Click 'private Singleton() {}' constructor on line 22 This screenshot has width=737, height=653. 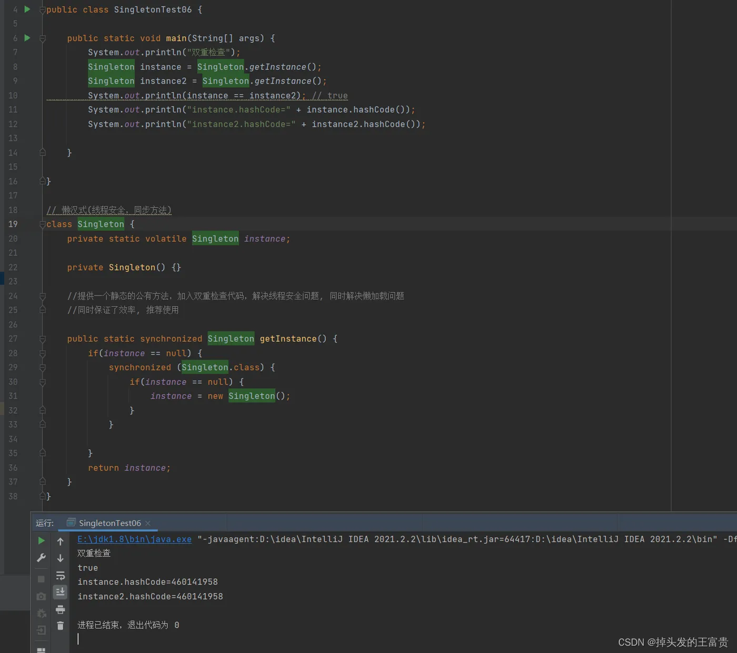(124, 268)
